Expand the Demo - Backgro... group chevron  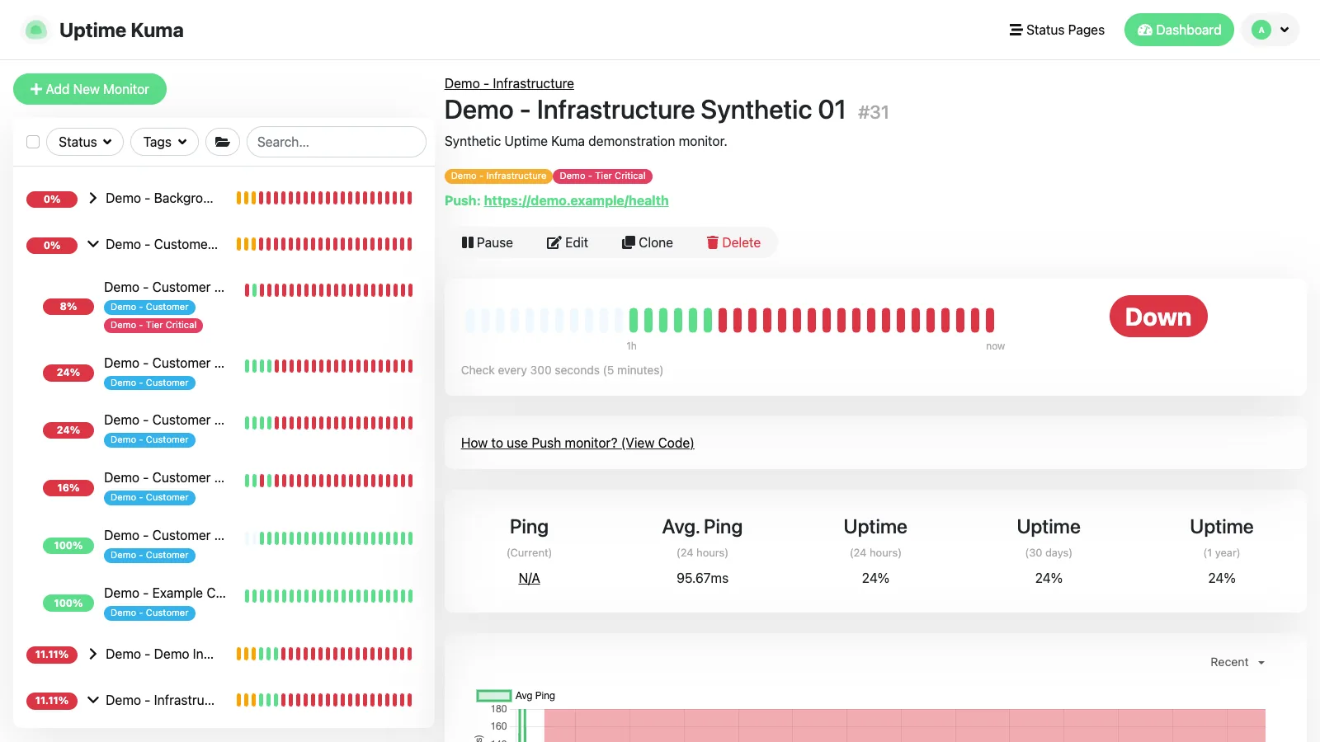(x=93, y=198)
